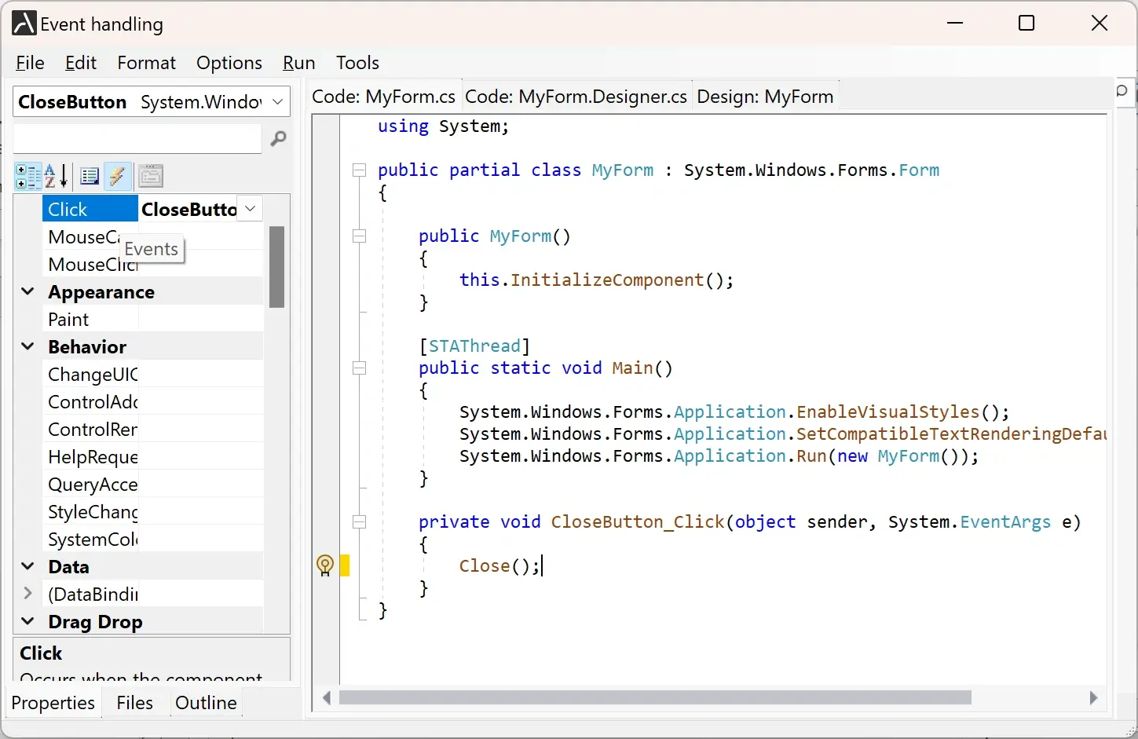The width and height of the screenshot is (1138, 739).
Task: Click the magnifier search icon in the properties panel
Action: point(278,139)
